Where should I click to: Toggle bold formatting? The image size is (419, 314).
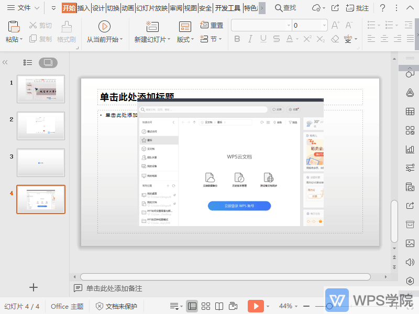pos(237,39)
